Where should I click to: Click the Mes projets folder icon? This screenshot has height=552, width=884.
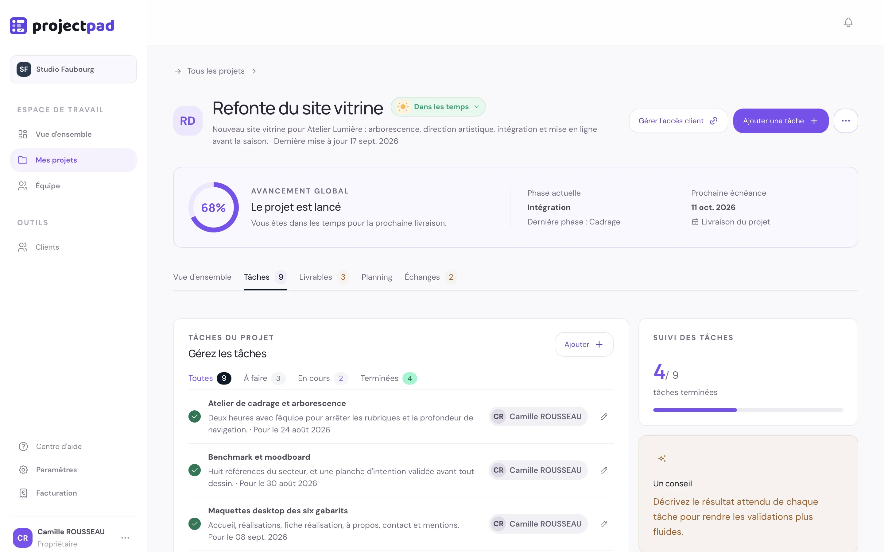(23, 160)
